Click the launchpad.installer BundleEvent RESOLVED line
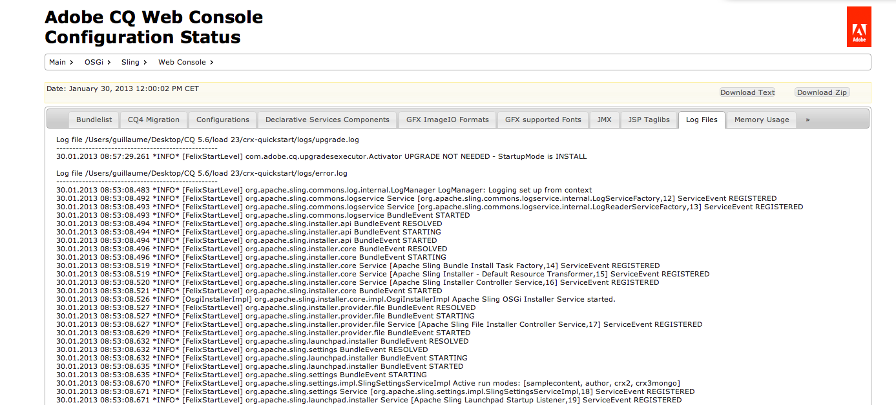896x405 pixels. (x=262, y=341)
